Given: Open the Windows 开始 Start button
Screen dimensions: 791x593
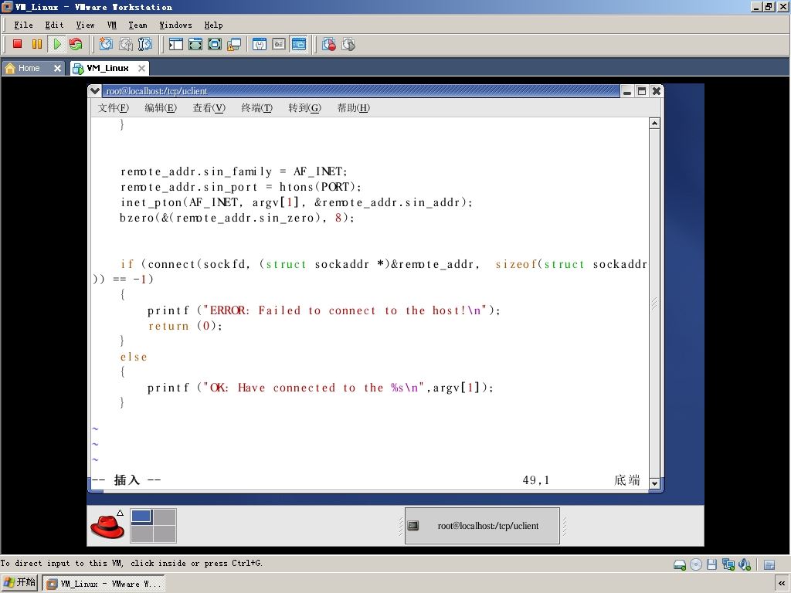Looking at the screenshot, I should [19, 583].
